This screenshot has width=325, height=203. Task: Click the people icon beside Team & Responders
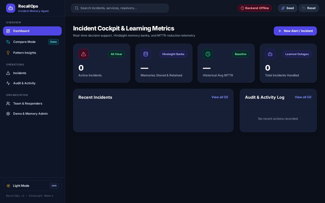pyautogui.click(x=8, y=104)
